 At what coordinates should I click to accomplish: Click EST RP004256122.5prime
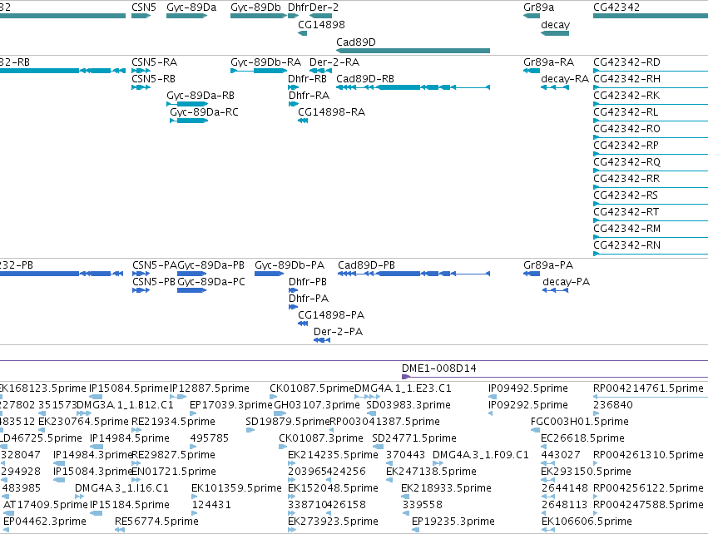tap(648, 488)
